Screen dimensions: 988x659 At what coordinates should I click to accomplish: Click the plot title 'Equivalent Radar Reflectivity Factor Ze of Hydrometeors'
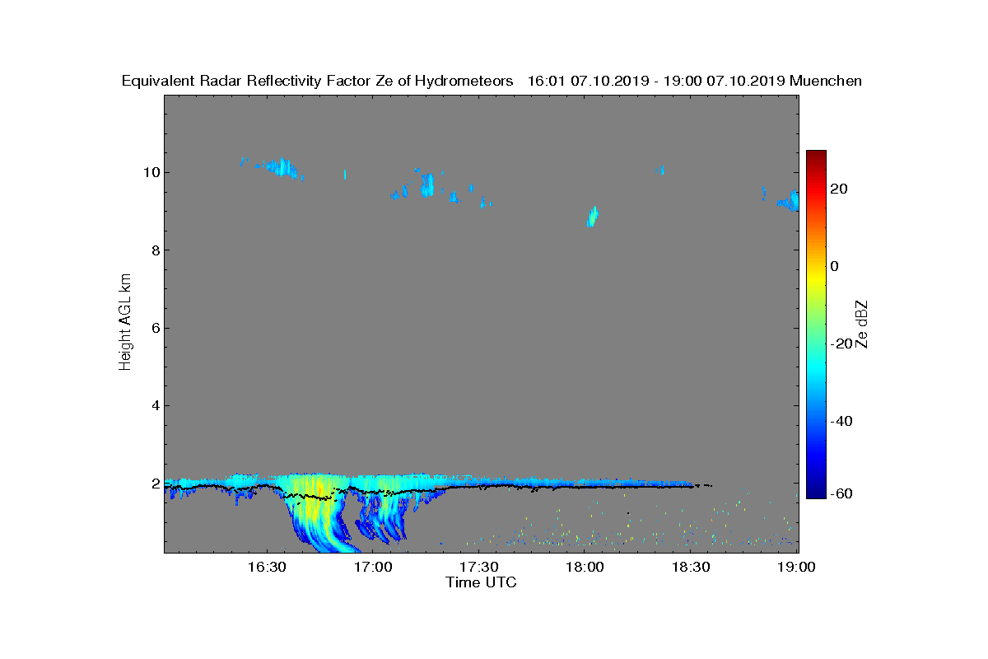(318, 81)
